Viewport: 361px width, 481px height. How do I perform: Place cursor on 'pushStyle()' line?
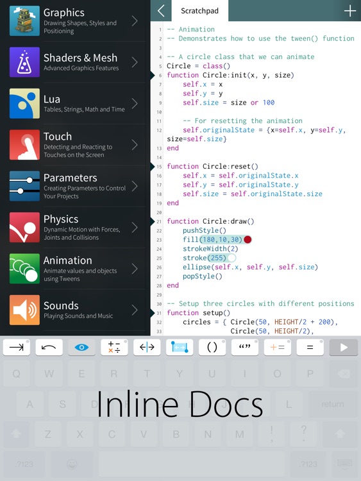[x=205, y=230]
